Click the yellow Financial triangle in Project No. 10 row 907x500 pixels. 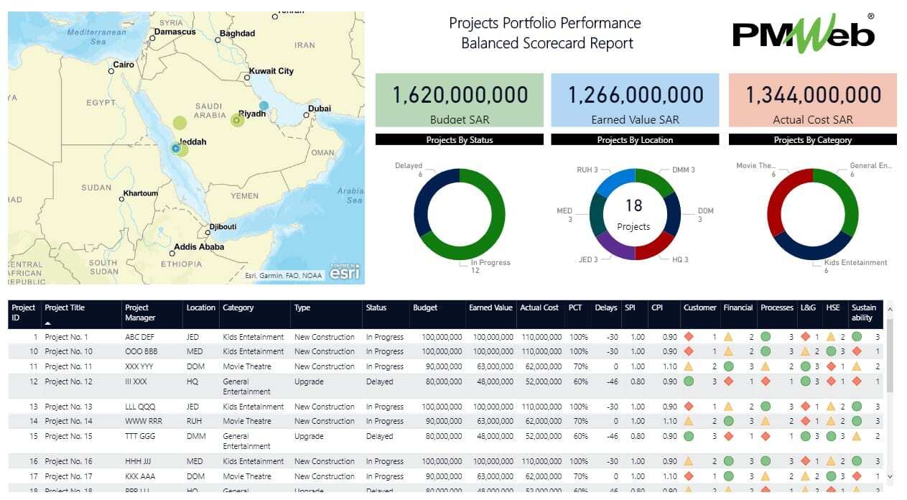(728, 351)
